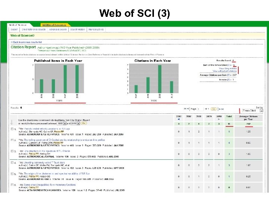Image resolution: width=269 pixels, height=202 pixels.
Task: Tick checkbox for Line structure of FU Orionis
Action: click(12, 151)
